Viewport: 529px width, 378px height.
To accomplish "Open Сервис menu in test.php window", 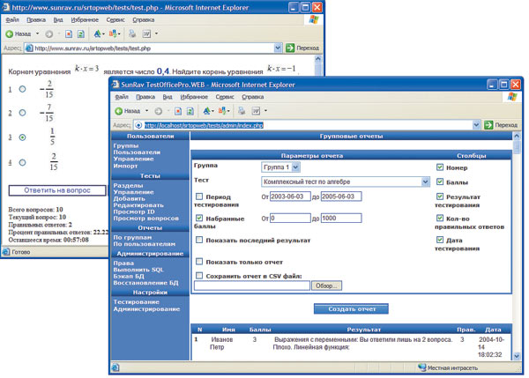I will point(115,20).
